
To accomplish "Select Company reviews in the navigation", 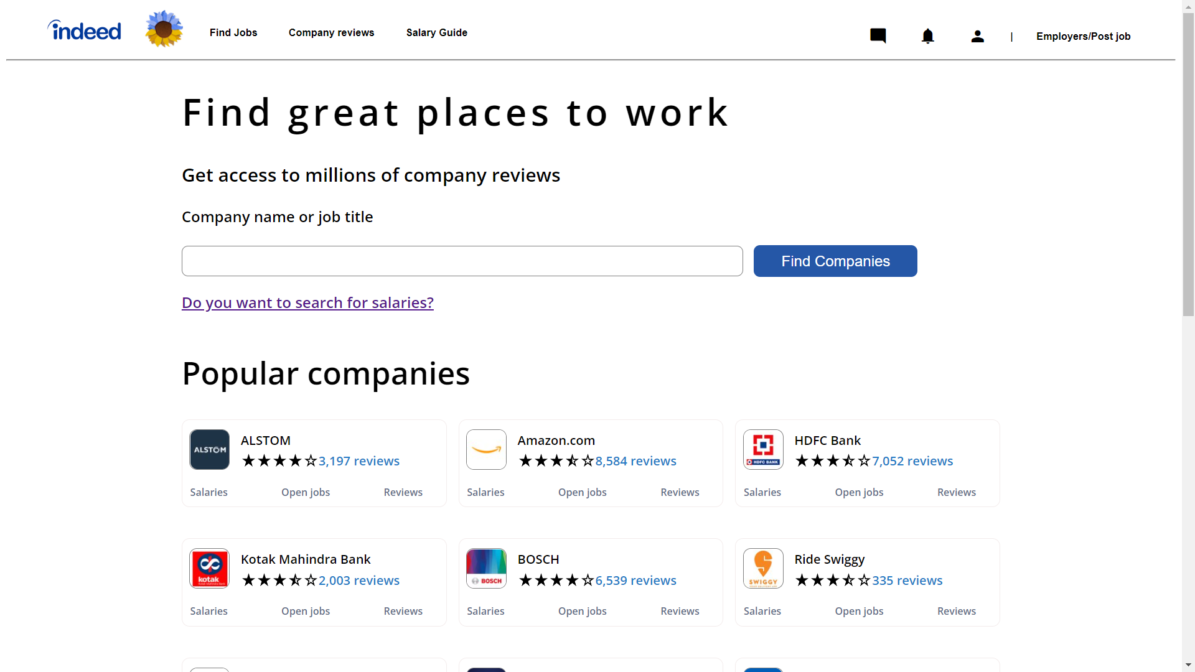I will 331,32.
